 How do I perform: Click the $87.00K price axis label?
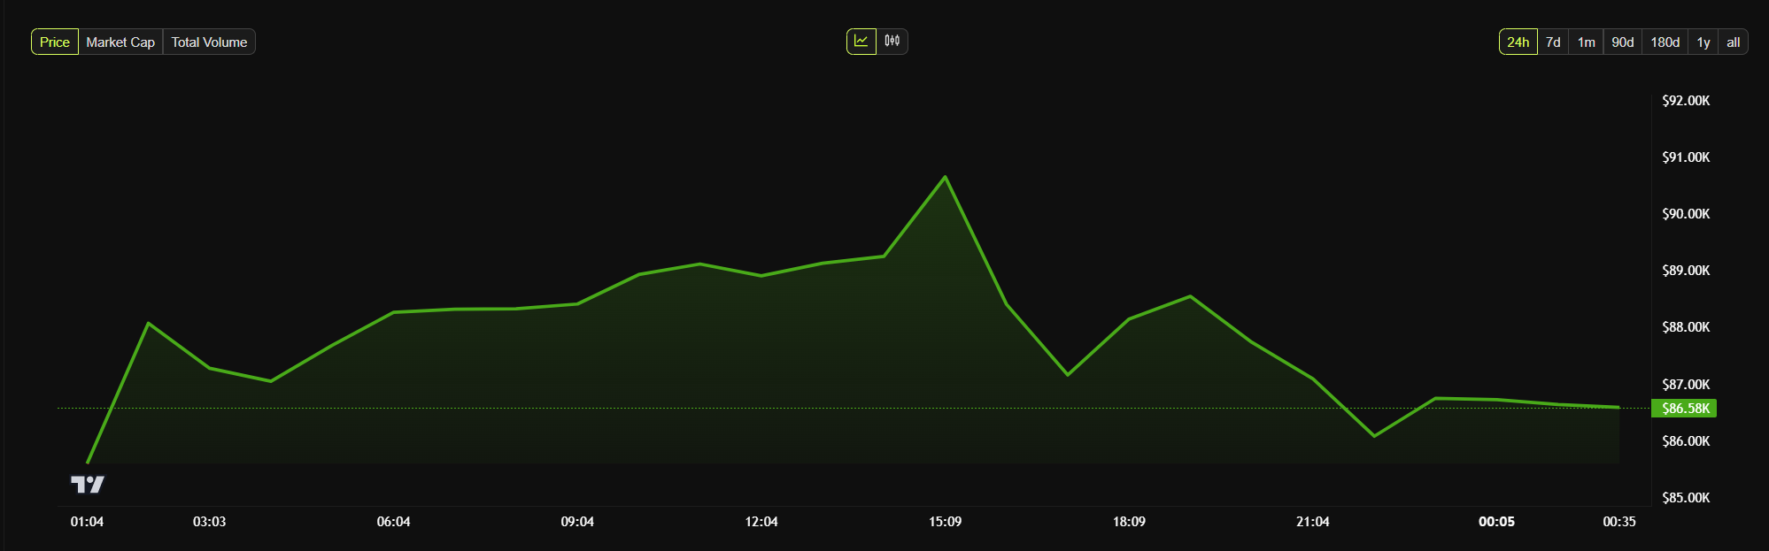pyautogui.click(x=1686, y=385)
